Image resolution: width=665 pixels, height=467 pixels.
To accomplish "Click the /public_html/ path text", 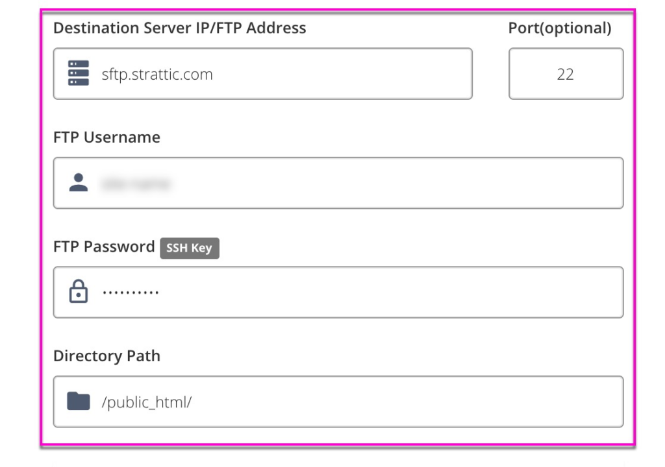I will click(147, 402).
